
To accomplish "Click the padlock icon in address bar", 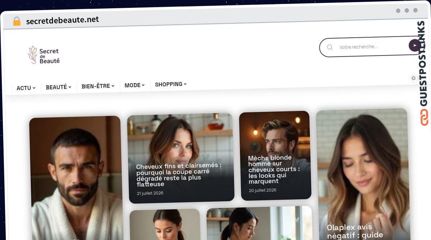I will click(x=17, y=21).
